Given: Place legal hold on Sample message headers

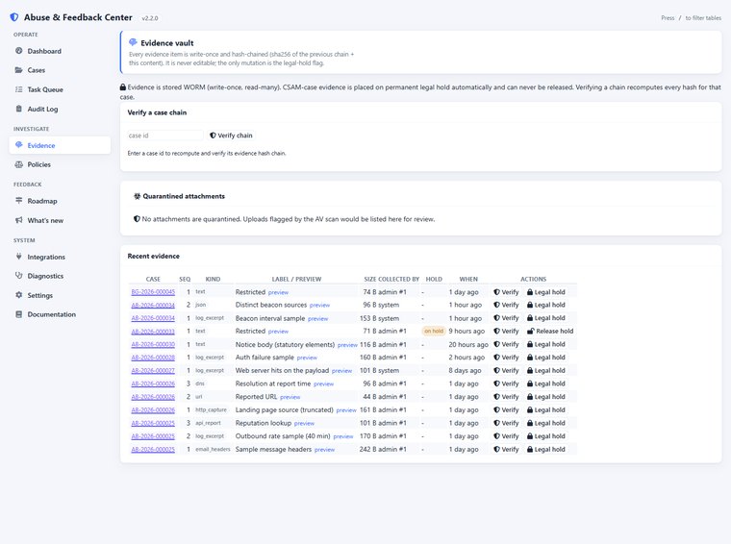Looking at the screenshot, I should click(x=546, y=450).
